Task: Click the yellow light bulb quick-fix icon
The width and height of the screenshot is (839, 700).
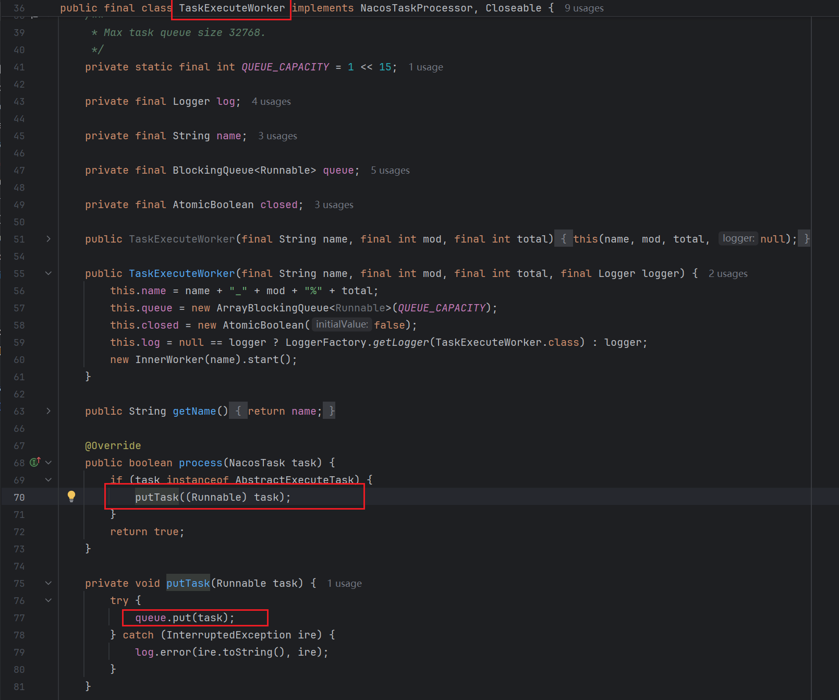Action: (71, 496)
